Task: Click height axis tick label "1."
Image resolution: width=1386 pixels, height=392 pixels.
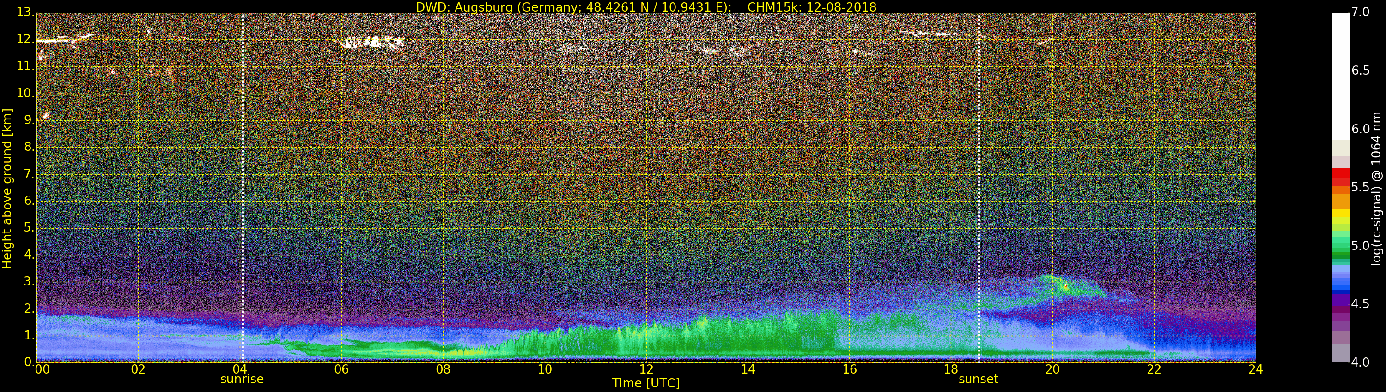Action: click(29, 335)
